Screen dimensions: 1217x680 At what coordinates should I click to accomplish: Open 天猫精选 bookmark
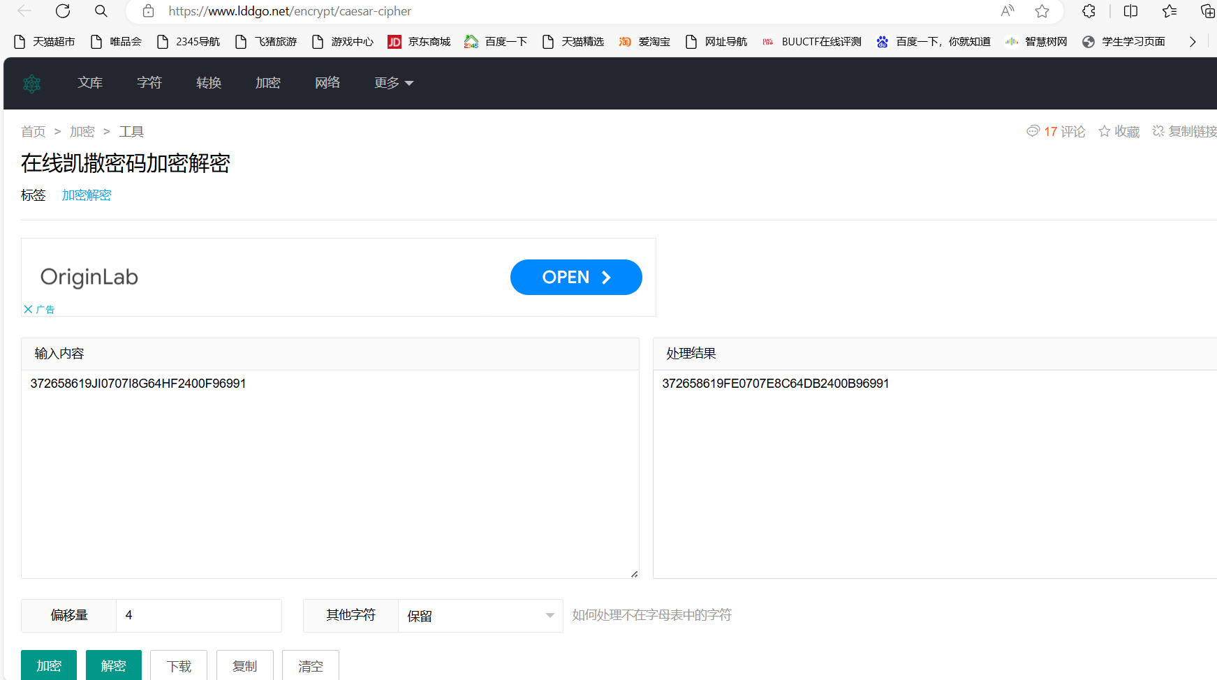pos(573,42)
